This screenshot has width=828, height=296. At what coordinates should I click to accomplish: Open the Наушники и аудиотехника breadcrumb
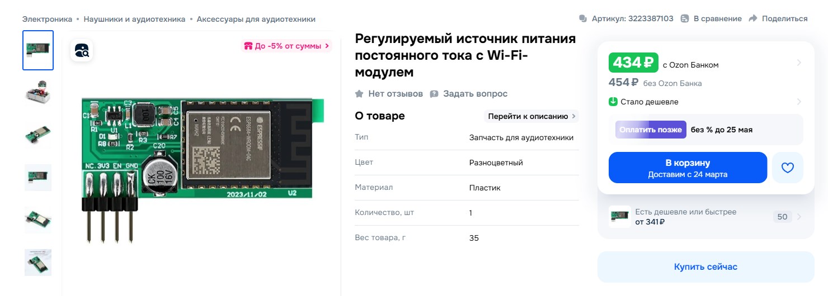pyautogui.click(x=134, y=19)
